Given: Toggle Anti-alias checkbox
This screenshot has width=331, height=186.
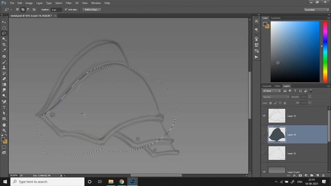Looking at the screenshot, I should click(x=66, y=9).
